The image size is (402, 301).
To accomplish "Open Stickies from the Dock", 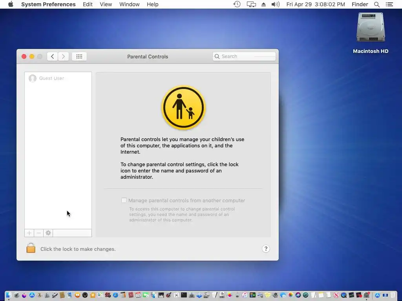I will click(x=268, y=295).
